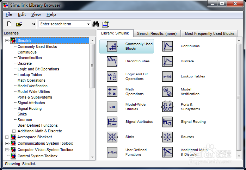This screenshot has width=246, height=170.
Task: Open the Sources library icon
Action: [167, 137]
